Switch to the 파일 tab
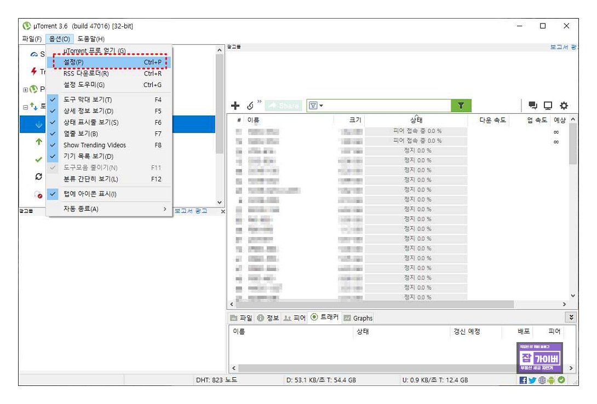 click(x=242, y=318)
